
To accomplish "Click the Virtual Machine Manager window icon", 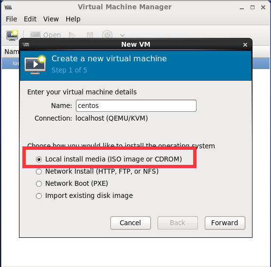I will click(8, 7).
